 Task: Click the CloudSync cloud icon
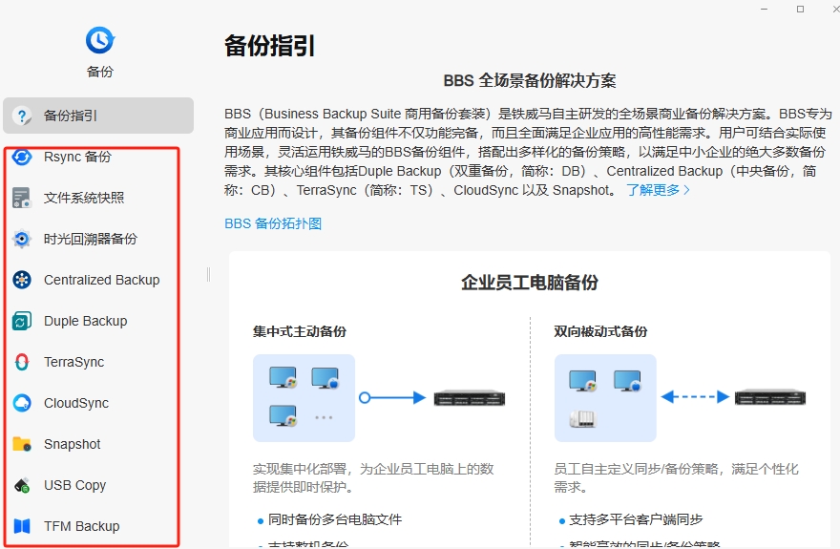tap(22, 403)
